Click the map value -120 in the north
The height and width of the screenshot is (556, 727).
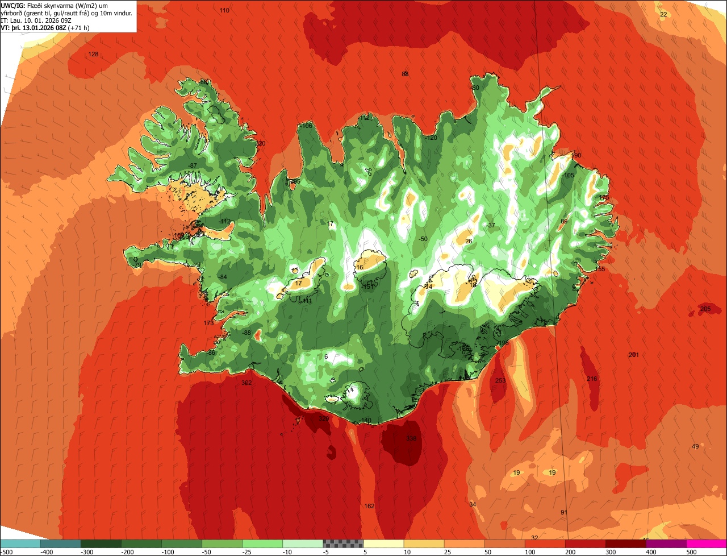pyautogui.click(x=431, y=138)
